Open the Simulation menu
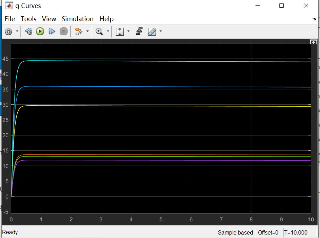 [x=78, y=19]
